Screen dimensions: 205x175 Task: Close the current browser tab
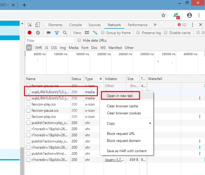[13, 5]
